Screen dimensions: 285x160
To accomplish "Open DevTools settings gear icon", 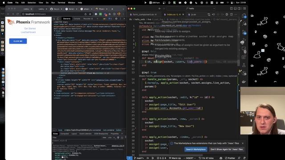I will tap(116, 19).
